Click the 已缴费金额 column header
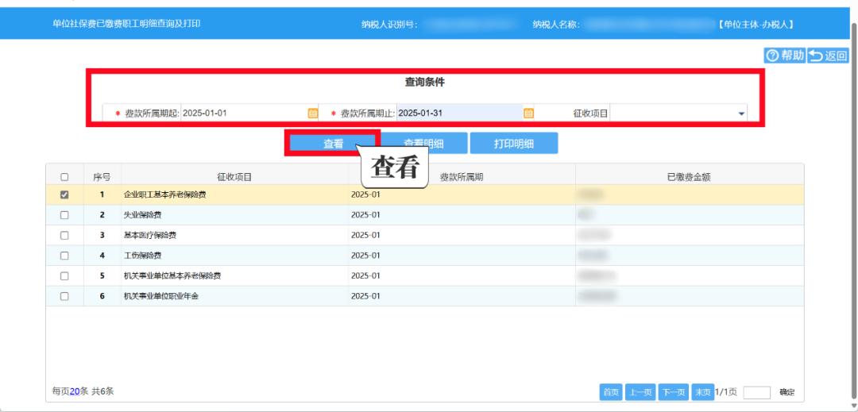 click(689, 177)
